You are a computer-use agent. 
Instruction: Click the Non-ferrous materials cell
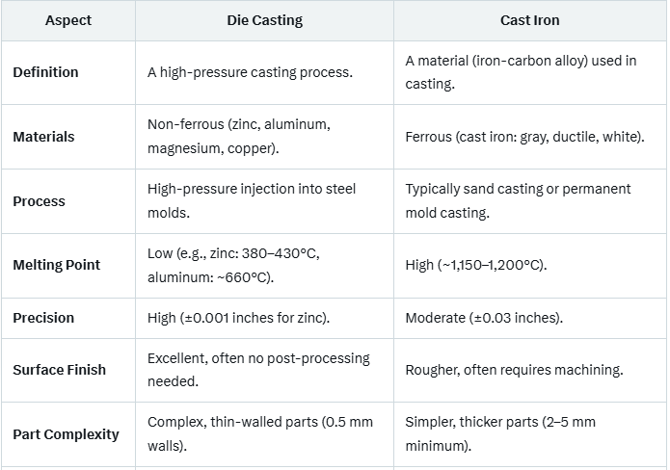pos(238,137)
